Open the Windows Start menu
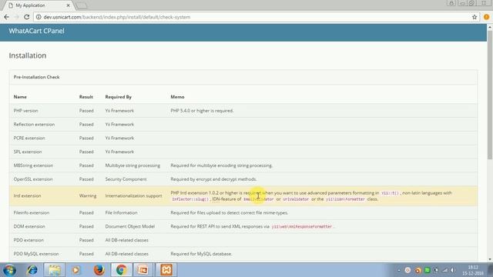The image size is (493, 277). (9, 270)
